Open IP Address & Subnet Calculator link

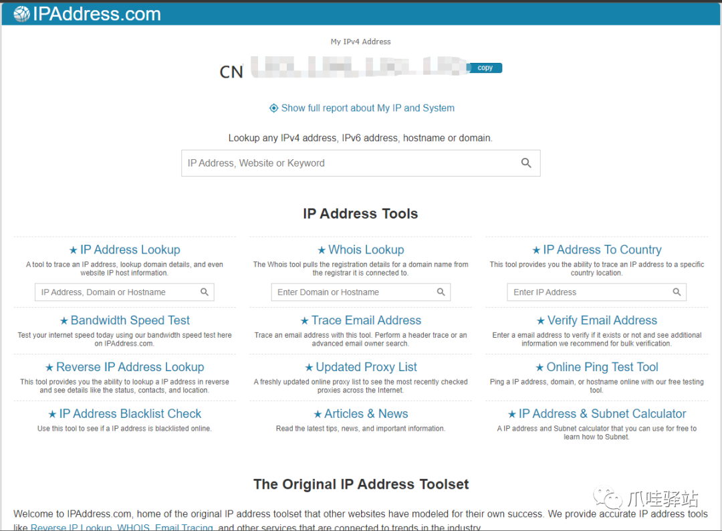[x=602, y=413]
